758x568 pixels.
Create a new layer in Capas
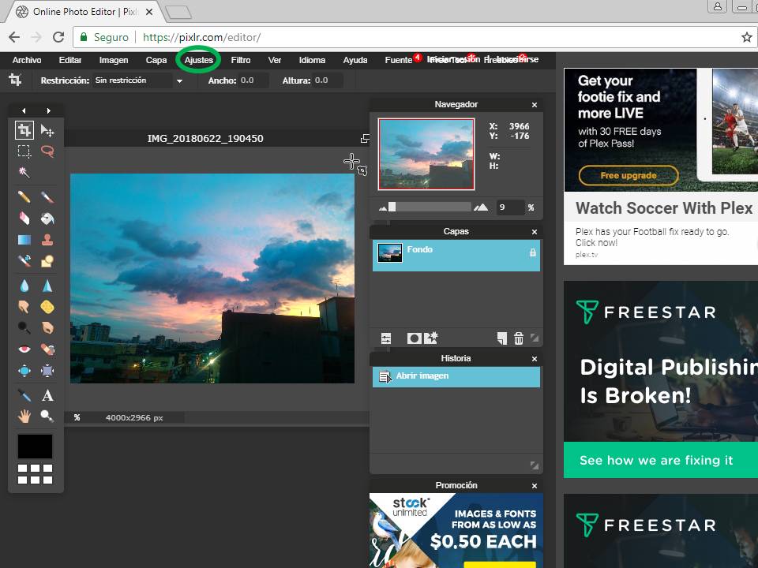pos(502,338)
